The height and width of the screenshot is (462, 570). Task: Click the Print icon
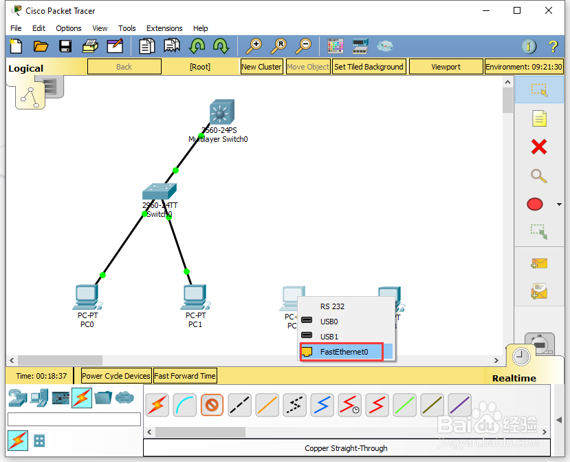pyautogui.click(x=90, y=46)
